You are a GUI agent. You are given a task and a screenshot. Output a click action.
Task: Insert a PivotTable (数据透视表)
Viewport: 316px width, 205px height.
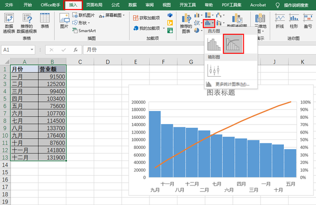[x=9, y=23]
